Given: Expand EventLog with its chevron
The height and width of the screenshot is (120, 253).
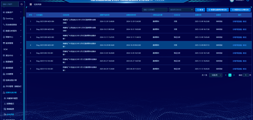Looking at the screenshot, I should (21, 18).
